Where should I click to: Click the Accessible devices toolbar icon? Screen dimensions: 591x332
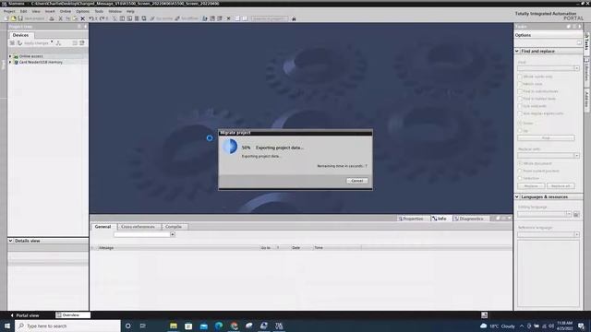coord(205,18)
